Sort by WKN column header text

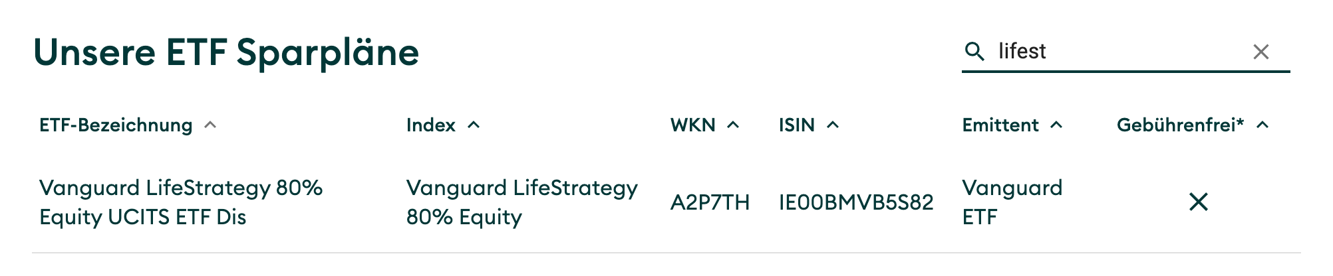point(692,125)
